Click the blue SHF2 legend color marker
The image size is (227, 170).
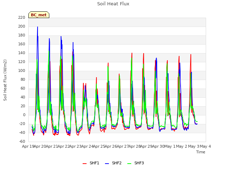click(x=107, y=164)
